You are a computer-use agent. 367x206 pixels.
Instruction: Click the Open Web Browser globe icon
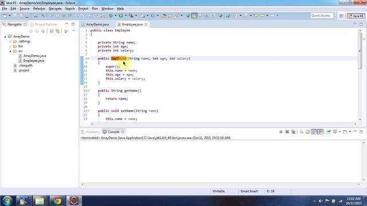coord(220,15)
